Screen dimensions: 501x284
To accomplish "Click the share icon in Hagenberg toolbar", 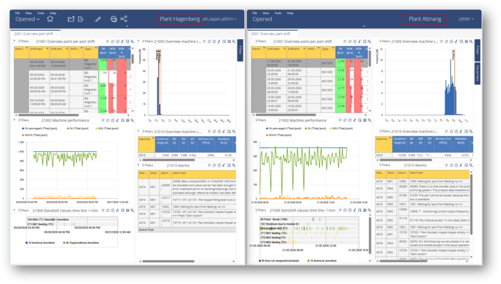I will point(123,19).
